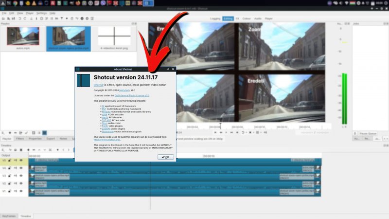This screenshot has height=219, width=389.
Task: Lock track V3 with its padlock icon
Action: (x=10, y=176)
